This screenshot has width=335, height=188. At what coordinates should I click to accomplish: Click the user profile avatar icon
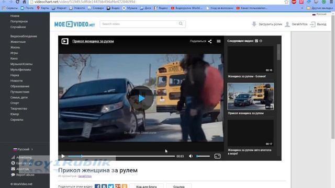287,24
